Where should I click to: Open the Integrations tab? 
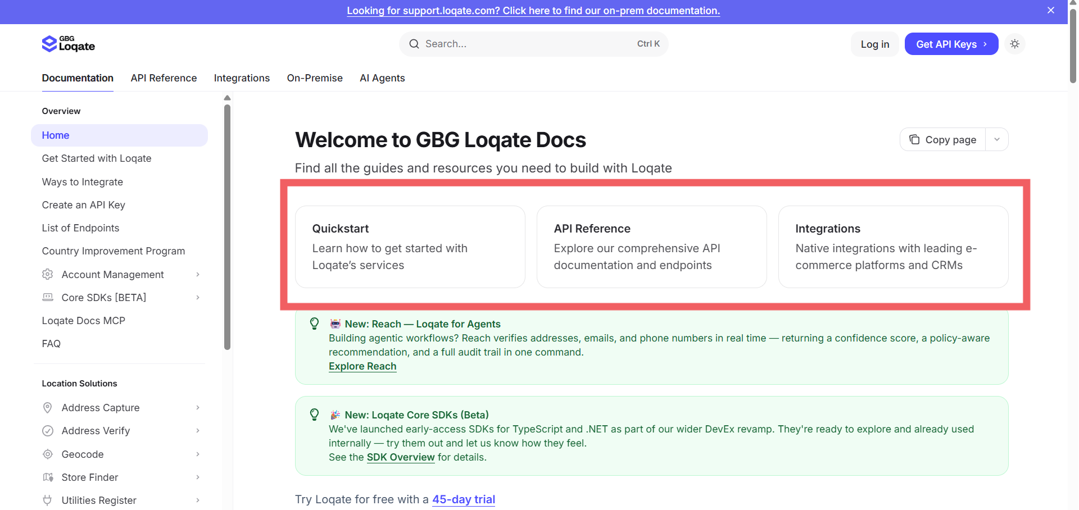point(242,78)
